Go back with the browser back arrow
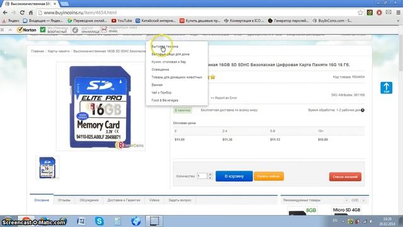The height and width of the screenshot is (227, 403). point(5,13)
